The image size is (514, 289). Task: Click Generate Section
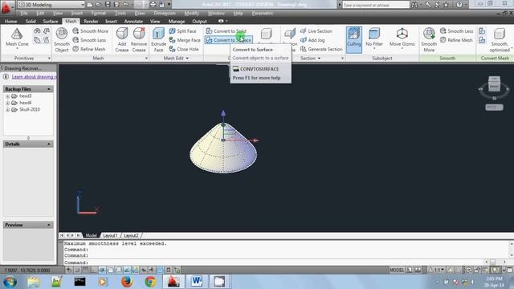click(321, 49)
